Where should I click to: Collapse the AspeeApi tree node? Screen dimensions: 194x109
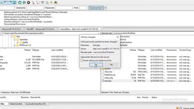pyautogui.click(x=15, y=40)
